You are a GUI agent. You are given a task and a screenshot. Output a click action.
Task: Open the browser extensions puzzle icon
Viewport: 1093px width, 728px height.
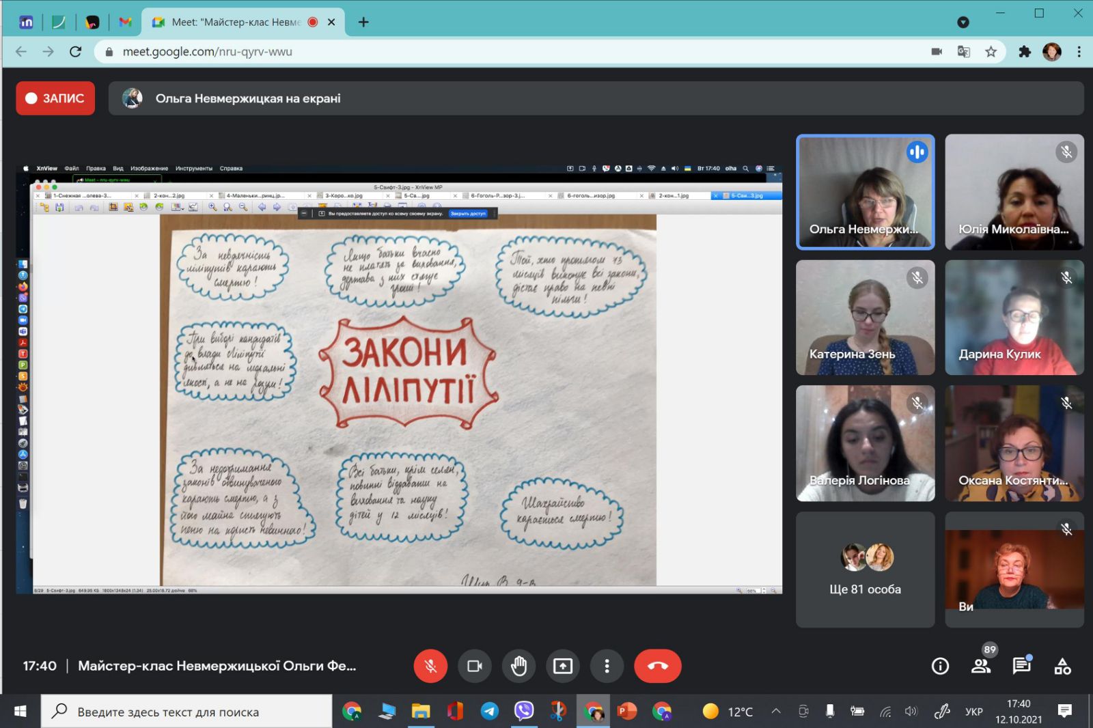click(x=1024, y=52)
